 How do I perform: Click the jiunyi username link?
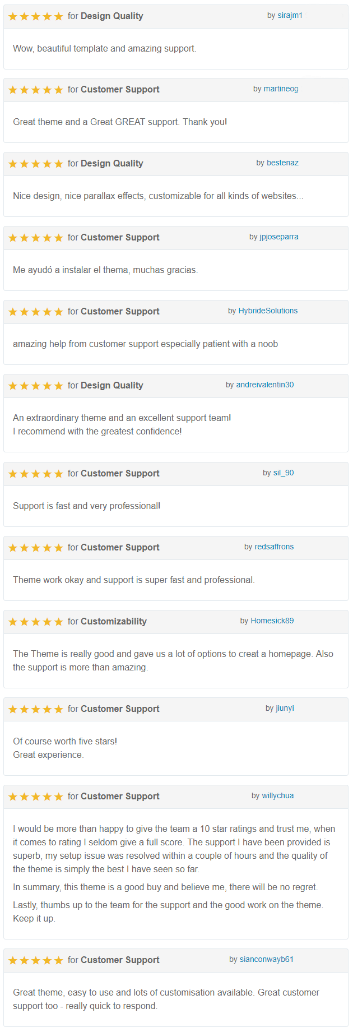(285, 708)
